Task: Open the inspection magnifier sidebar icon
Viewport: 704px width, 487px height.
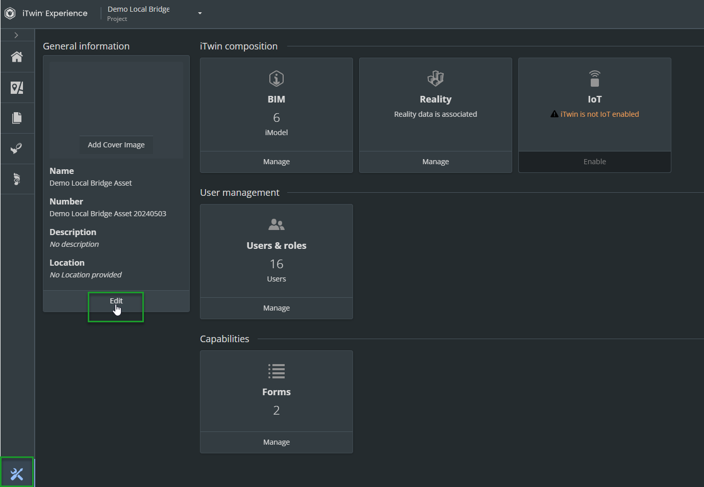Action: [x=17, y=148]
